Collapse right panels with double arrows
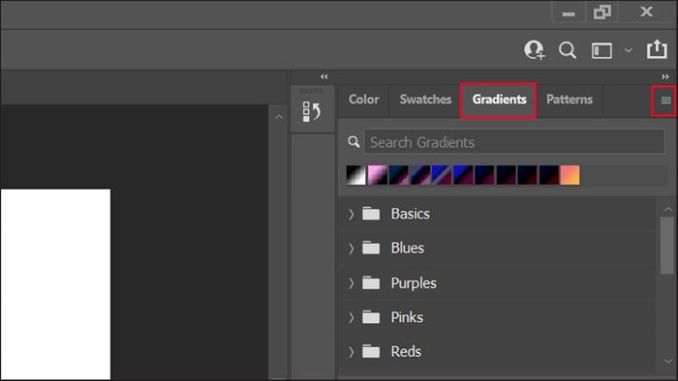678x381 pixels. click(x=665, y=76)
